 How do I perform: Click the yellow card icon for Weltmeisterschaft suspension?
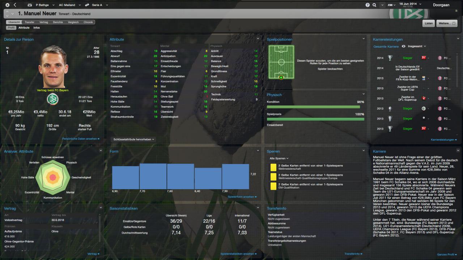click(273, 167)
